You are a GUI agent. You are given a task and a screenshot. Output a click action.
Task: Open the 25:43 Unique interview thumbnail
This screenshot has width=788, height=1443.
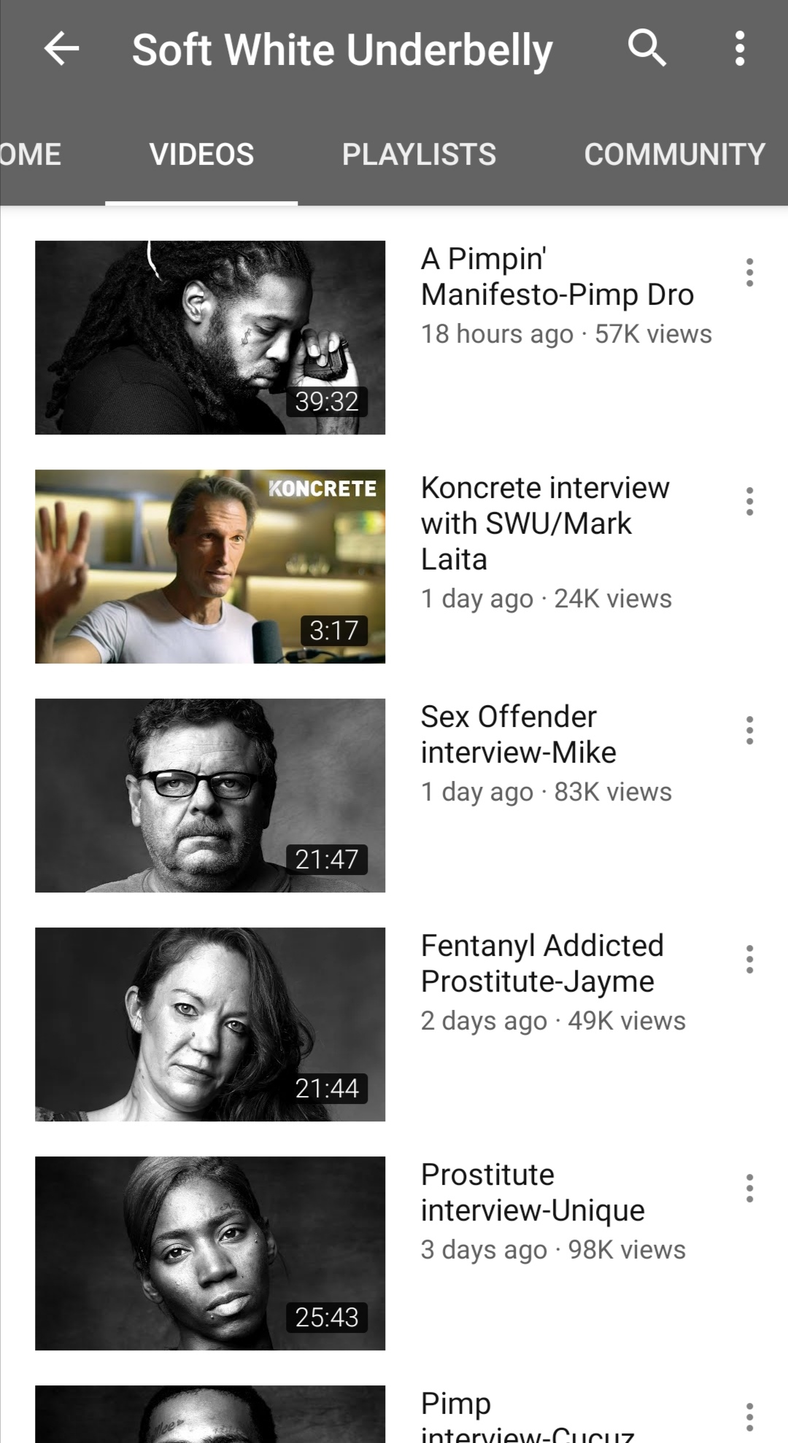[x=210, y=1253]
